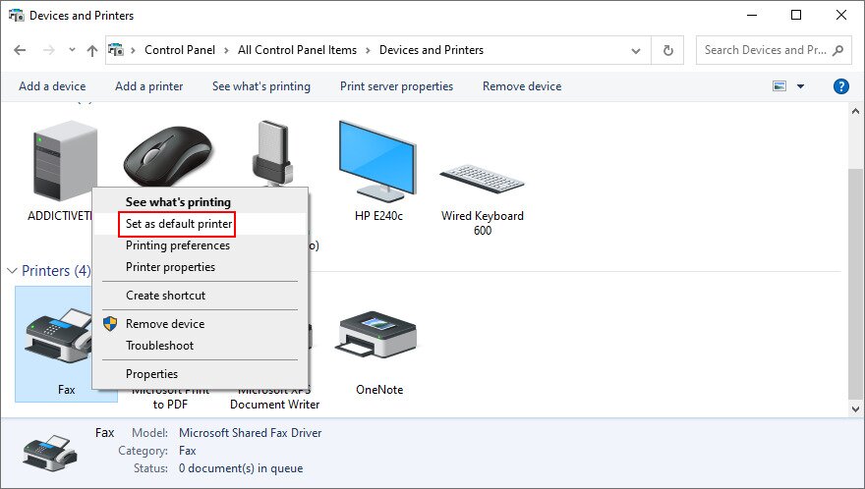Click the Fax icon in details pane
This screenshot has height=489, width=865.
(x=50, y=453)
